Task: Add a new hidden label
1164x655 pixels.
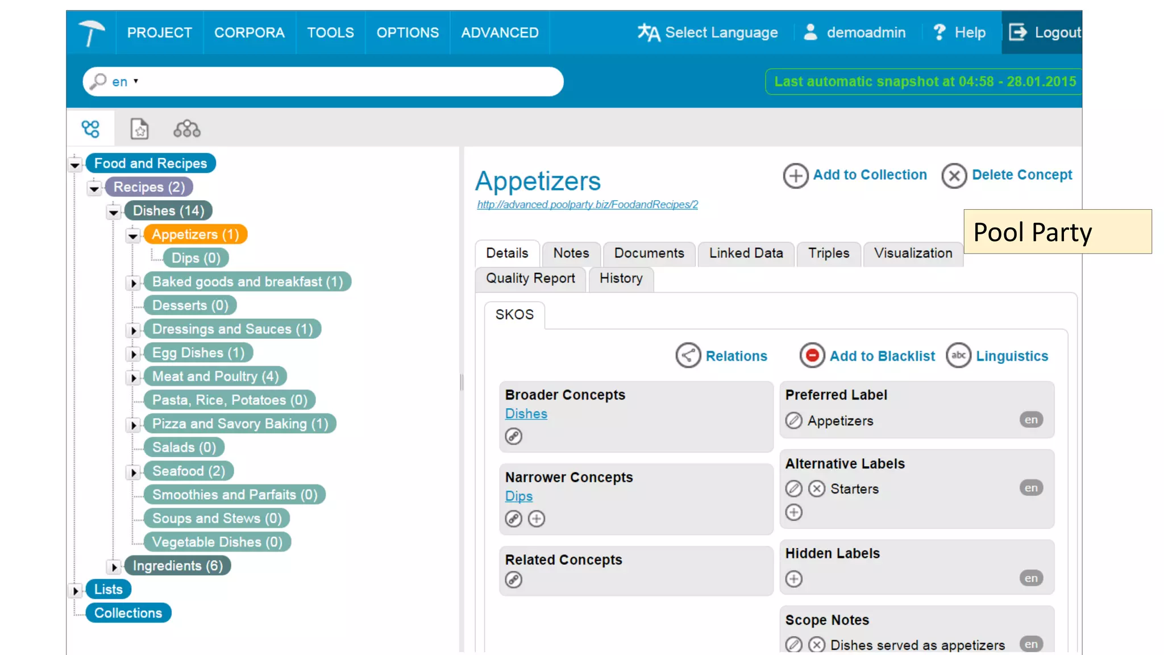Action: pyautogui.click(x=793, y=579)
